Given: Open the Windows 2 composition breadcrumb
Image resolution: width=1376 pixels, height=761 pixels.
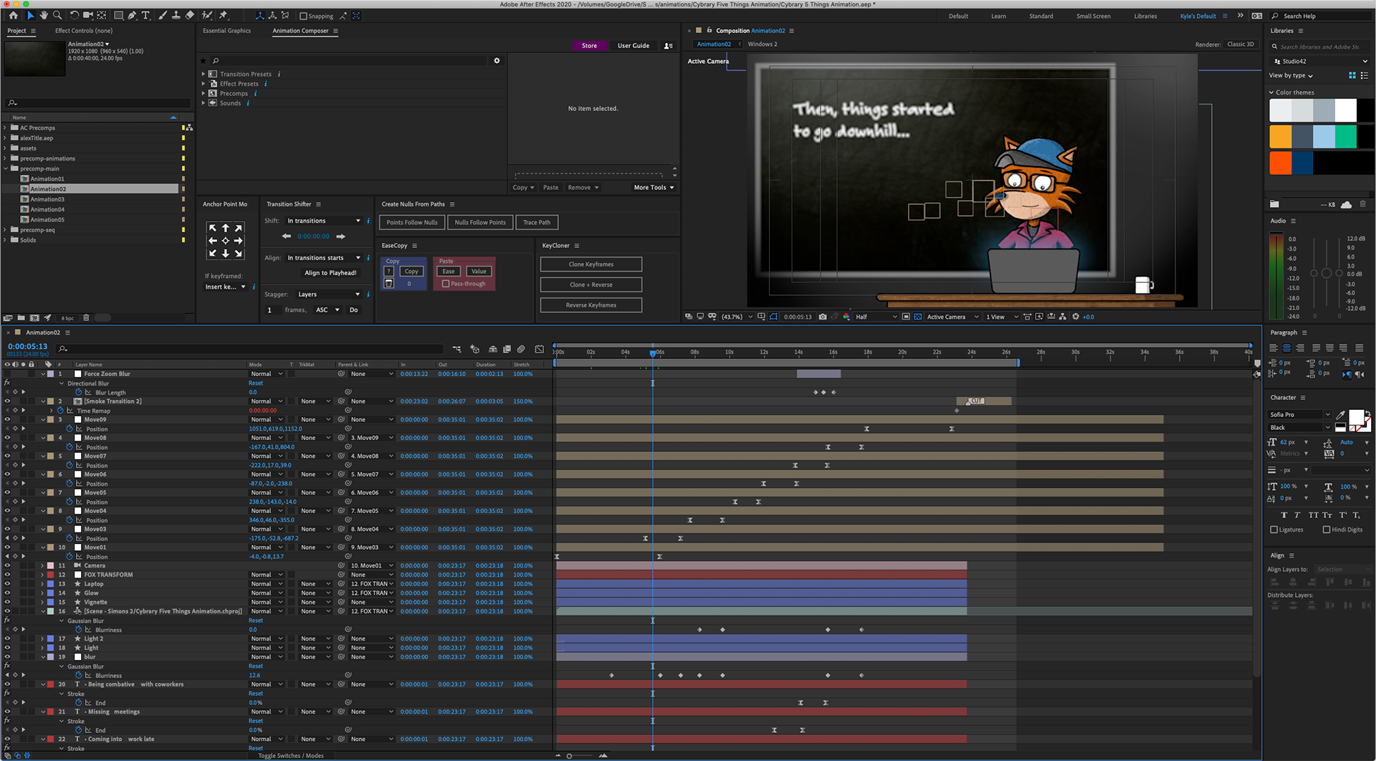Looking at the screenshot, I should click(x=763, y=44).
